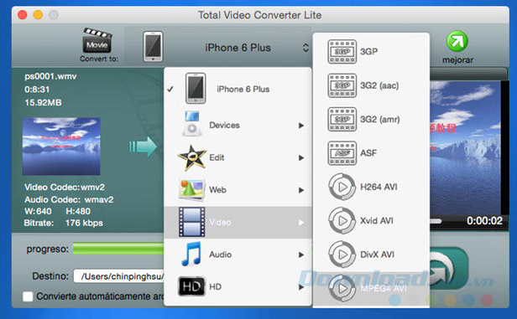Screen dimensions: 517x319
Task: Click the teal convert arrow icon
Action: click(x=143, y=147)
